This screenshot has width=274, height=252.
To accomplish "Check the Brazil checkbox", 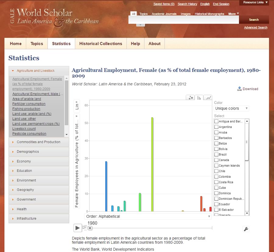I will [x=216, y=154].
